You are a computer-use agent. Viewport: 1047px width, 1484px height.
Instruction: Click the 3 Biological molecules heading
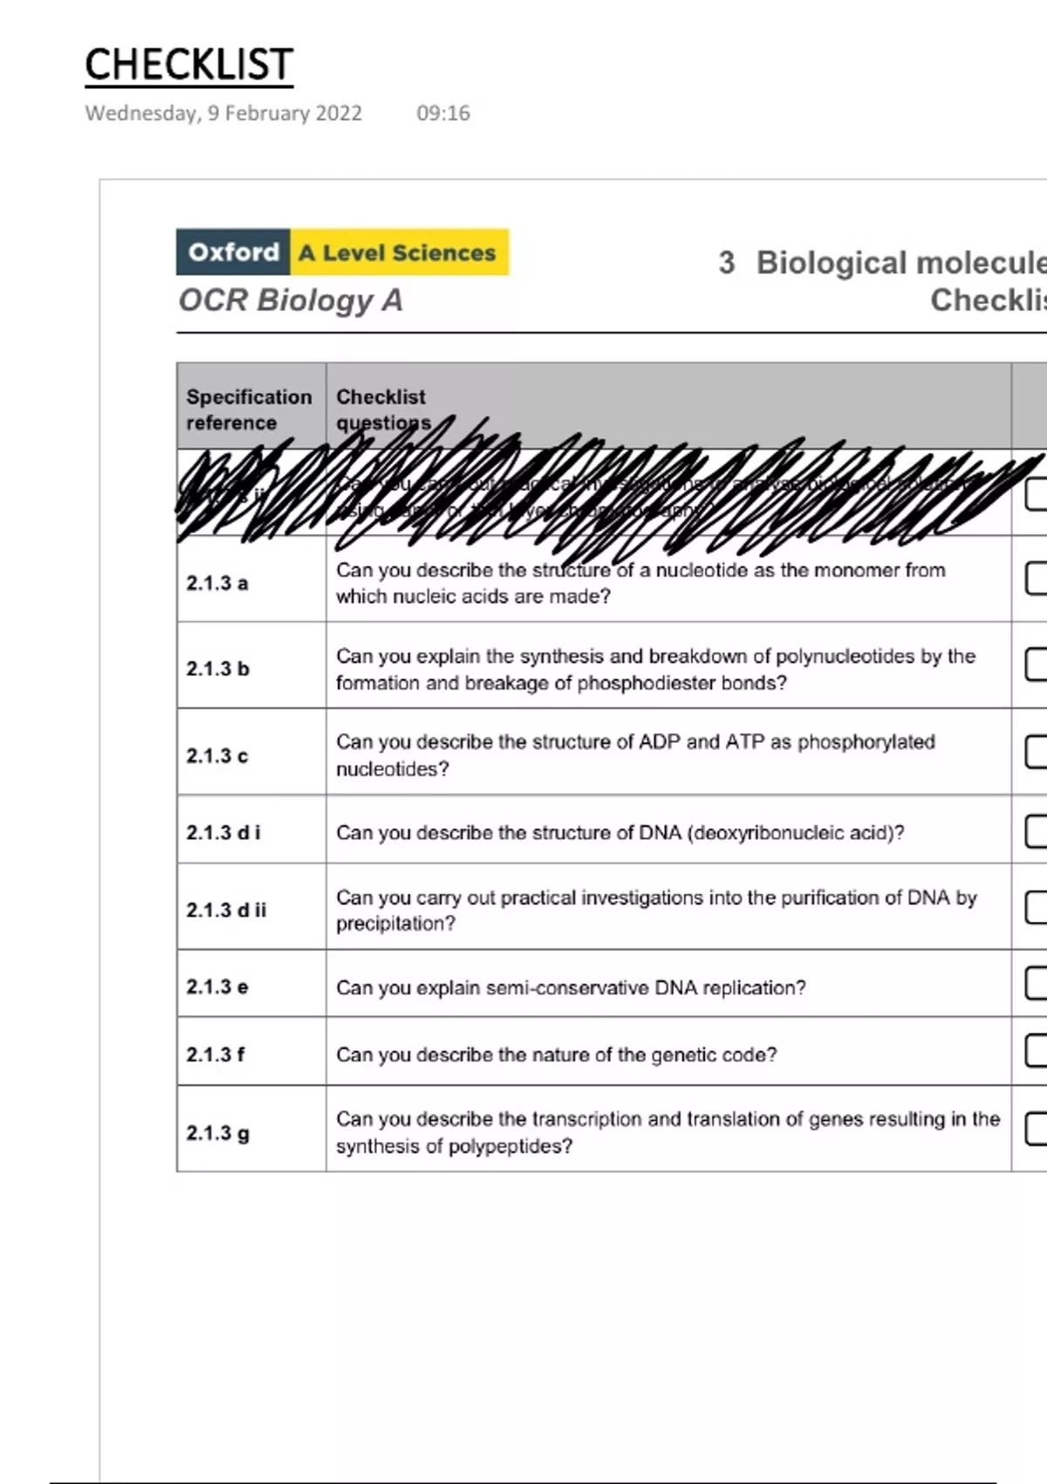coord(881,263)
